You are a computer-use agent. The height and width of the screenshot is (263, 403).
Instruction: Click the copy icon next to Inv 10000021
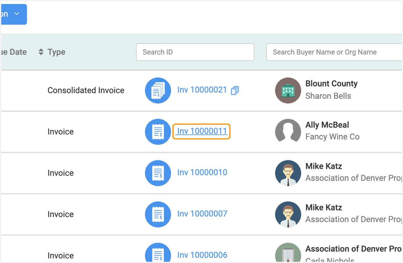(235, 90)
